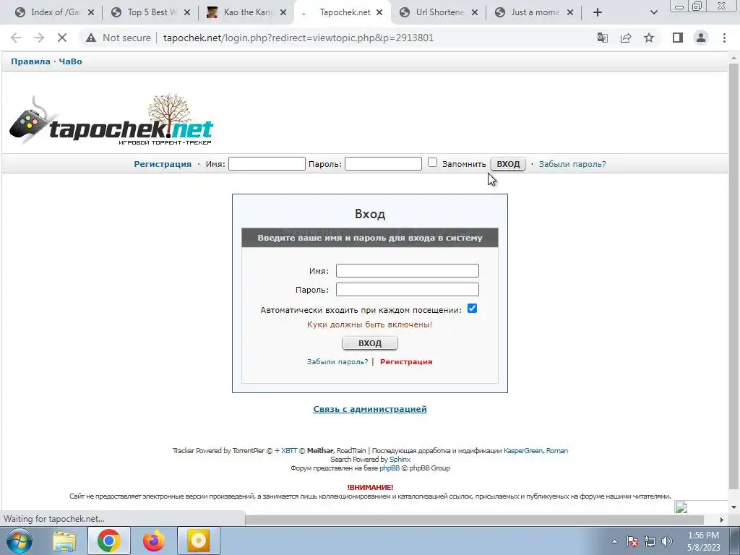This screenshot has height=555, width=740.
Task: Open the Windows Start menu
Action: [x=19, y=541]
